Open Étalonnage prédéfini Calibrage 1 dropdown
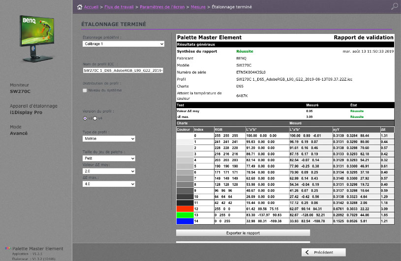Screen dimensions: 401x261 tap(123, 44)
